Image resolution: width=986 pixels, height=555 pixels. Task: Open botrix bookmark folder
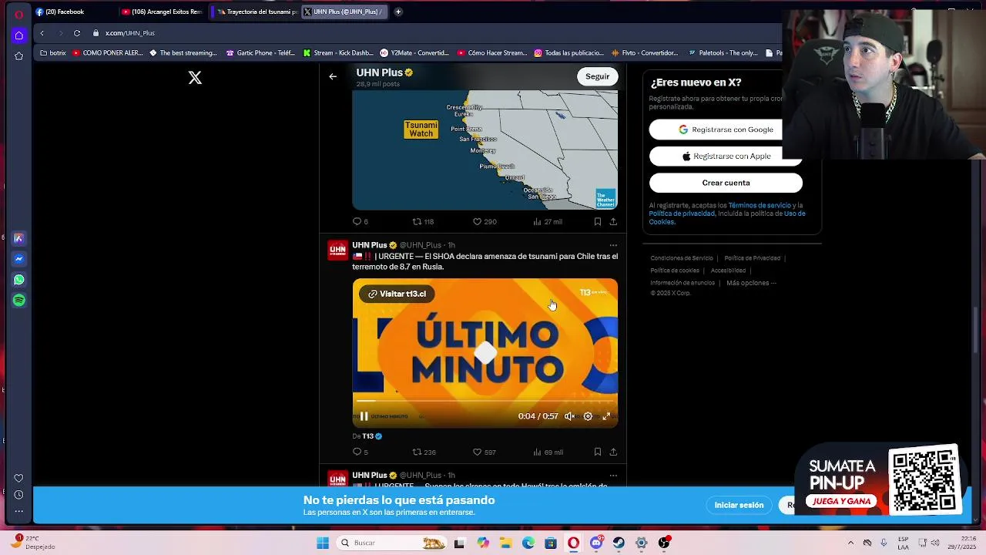(52, 53)
